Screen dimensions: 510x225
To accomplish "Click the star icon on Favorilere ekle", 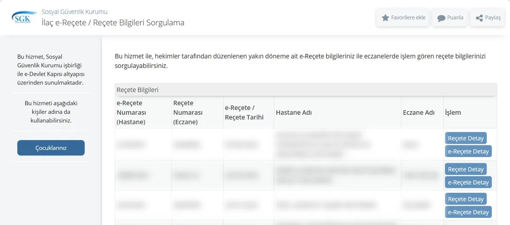I will [x=385, y=18].
